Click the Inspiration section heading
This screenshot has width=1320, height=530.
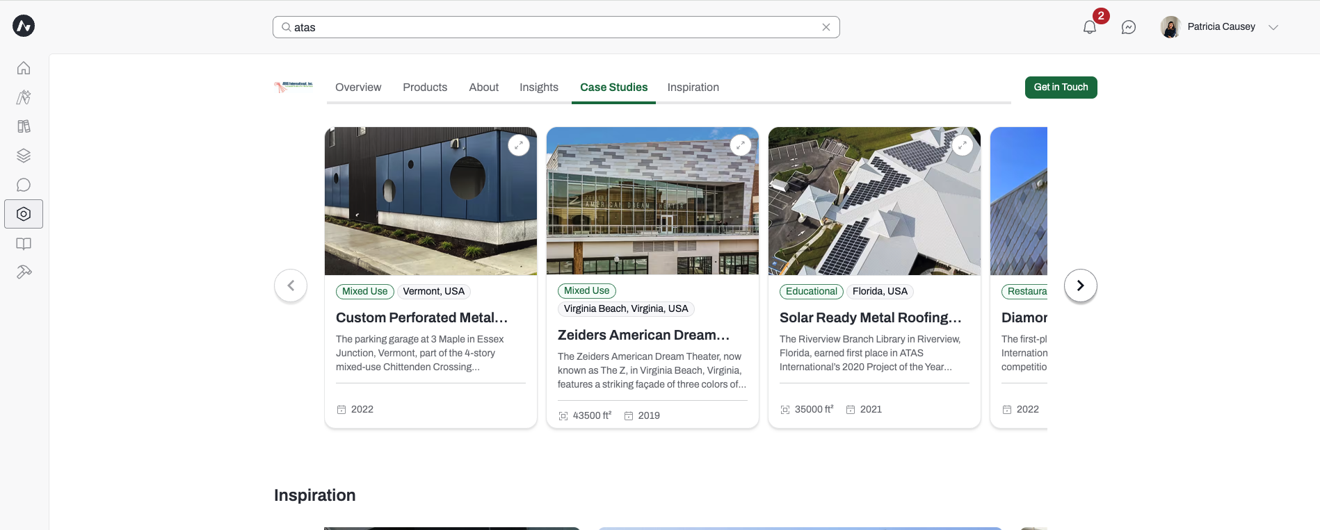(x=314, y=495)
